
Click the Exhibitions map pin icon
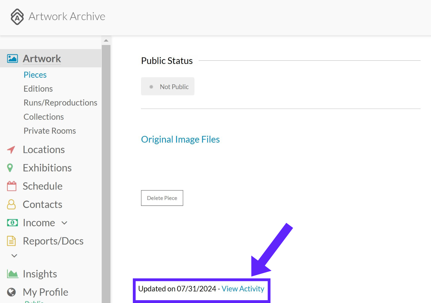tap(10, 168)
